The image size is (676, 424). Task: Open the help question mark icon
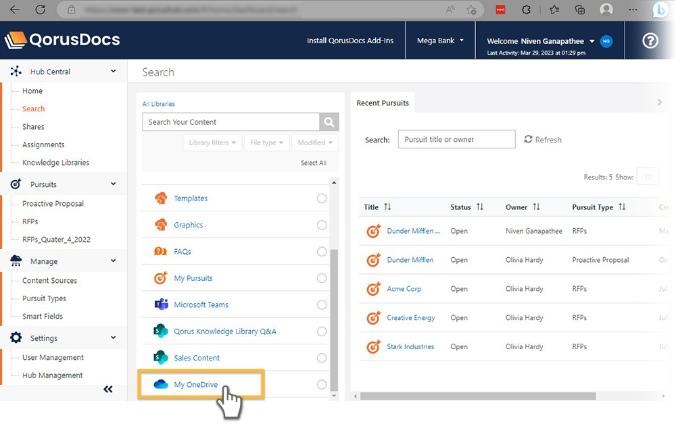point(650,41)
